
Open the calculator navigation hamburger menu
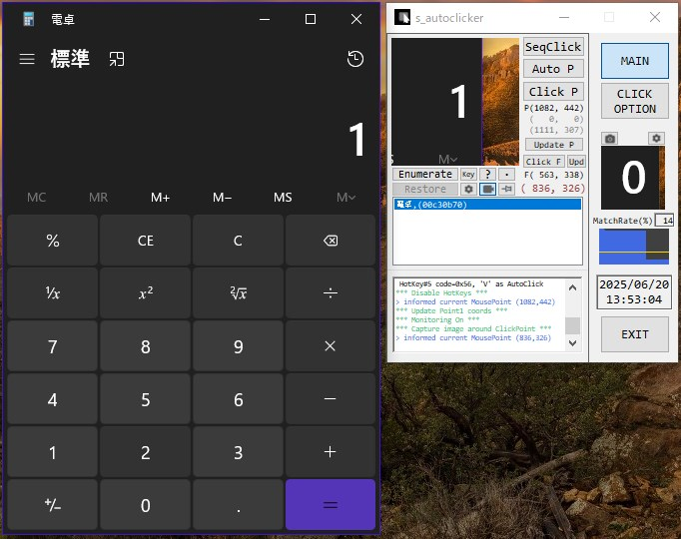click(27, 59)
